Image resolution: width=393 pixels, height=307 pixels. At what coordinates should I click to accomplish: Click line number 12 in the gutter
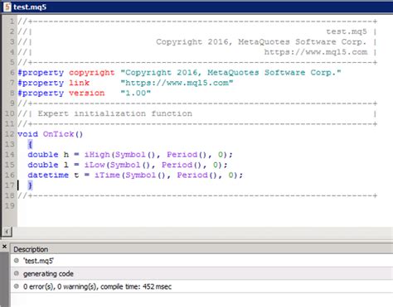9,134
